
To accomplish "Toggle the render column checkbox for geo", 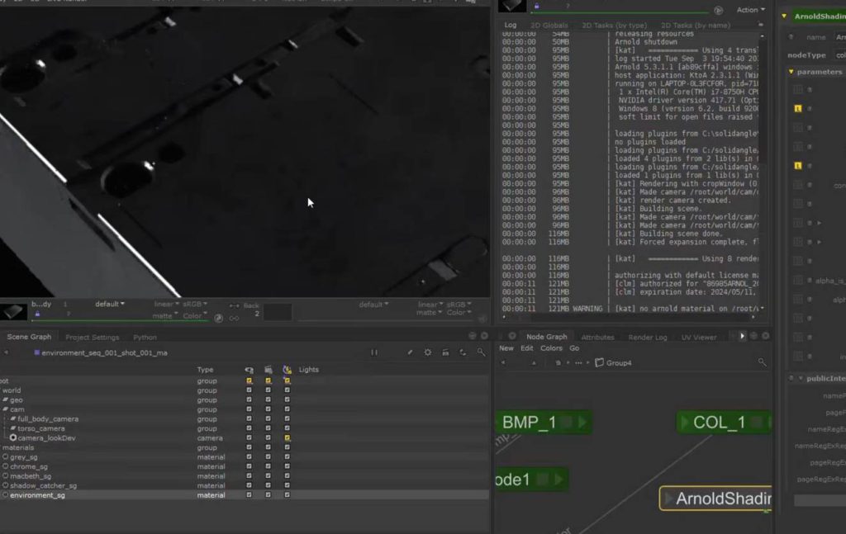I will [x=268, y=400].
